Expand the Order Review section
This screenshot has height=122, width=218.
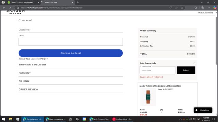28,89
